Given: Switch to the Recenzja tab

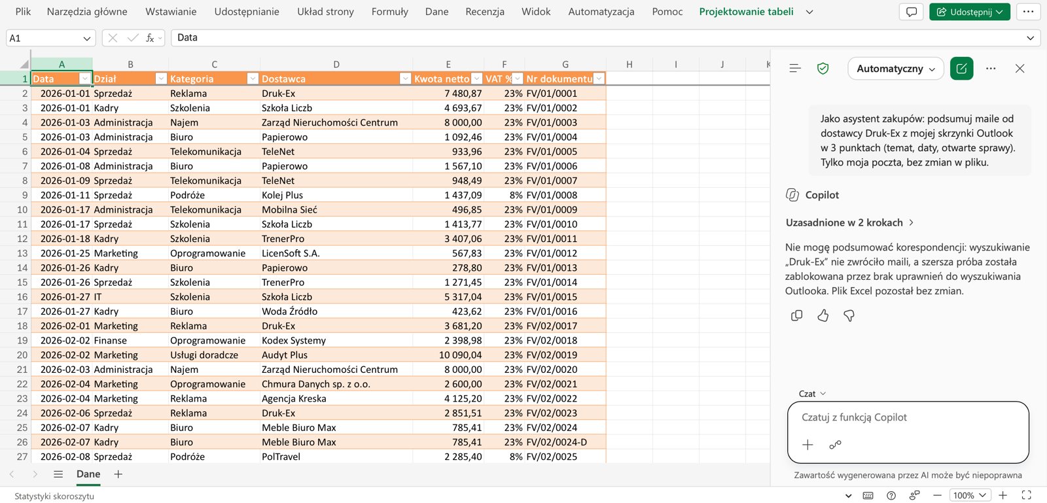Looking at the screenshot, I should click(x=485, y=12).
